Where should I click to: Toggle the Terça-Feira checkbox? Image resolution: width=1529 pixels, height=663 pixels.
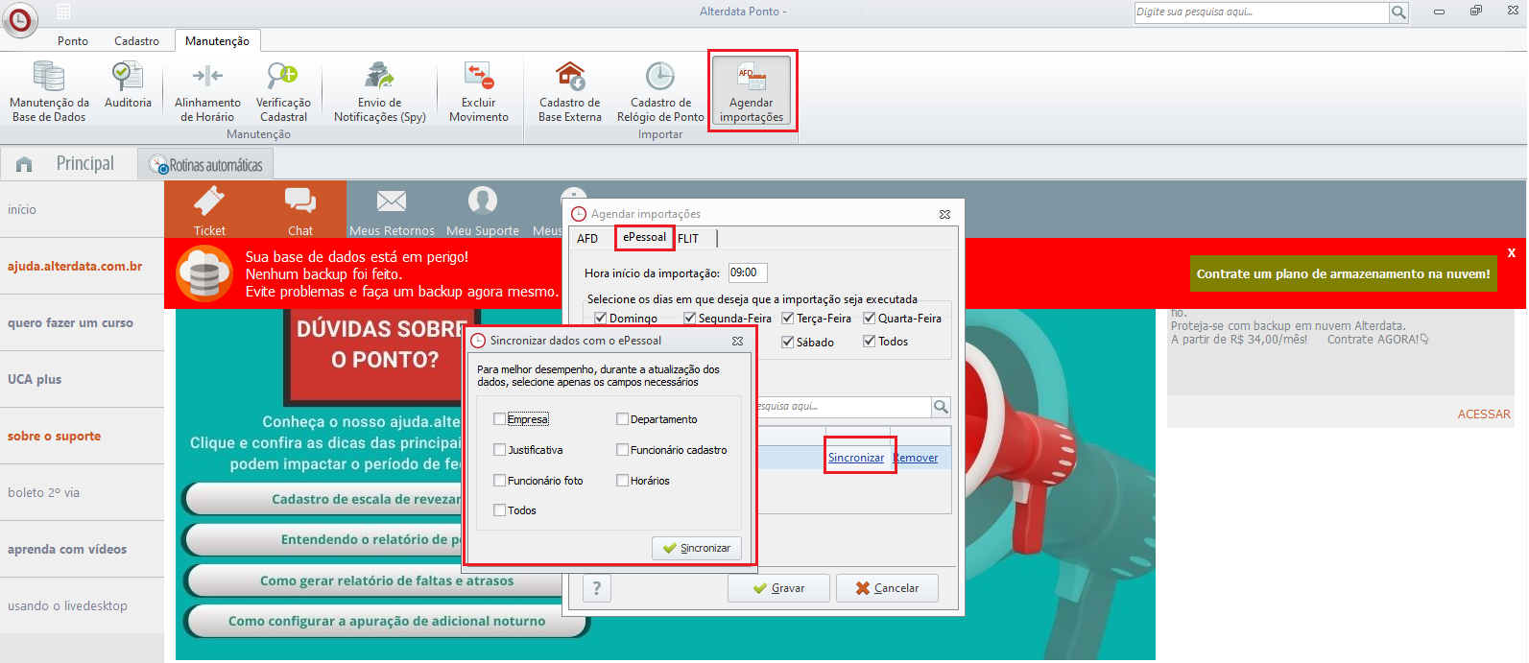(787, 319)
